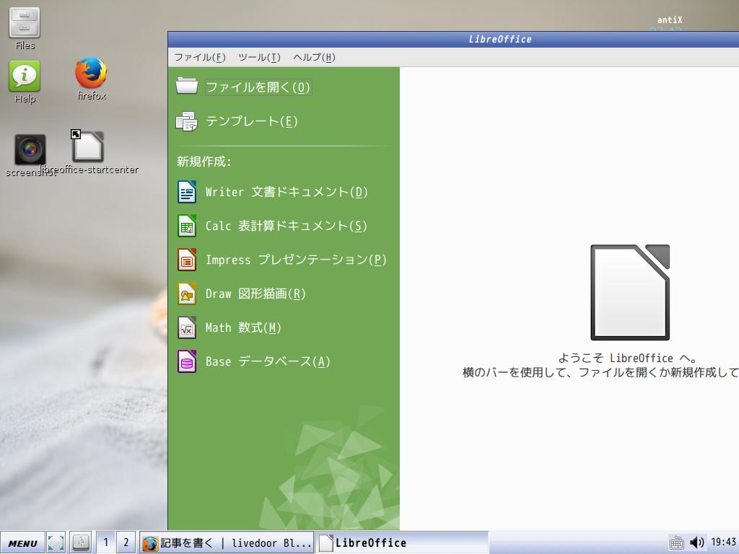Open the ツール(T) menu
This screenshot has height=554, width=739.
[259, 58]
